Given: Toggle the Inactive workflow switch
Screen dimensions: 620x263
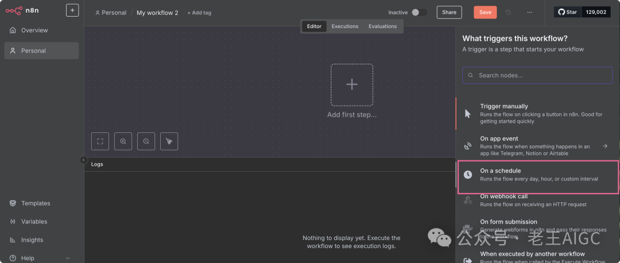Looking at the screenshot, I should point(420,12).
